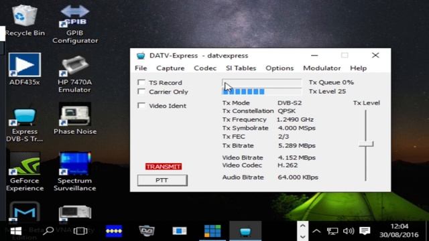
Task: Open Spectrum Surveillance desktop shortcut
Action: [x=74, y=171]
